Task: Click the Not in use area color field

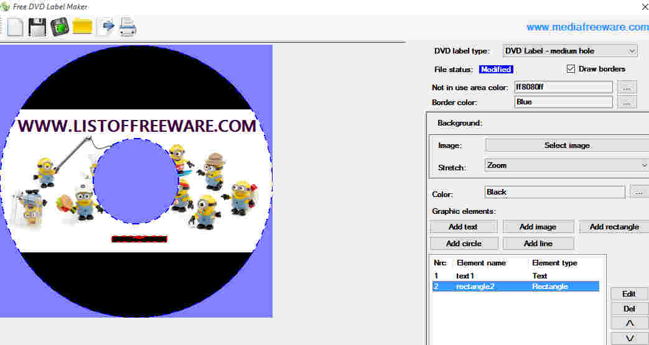Action: [564, 87]
